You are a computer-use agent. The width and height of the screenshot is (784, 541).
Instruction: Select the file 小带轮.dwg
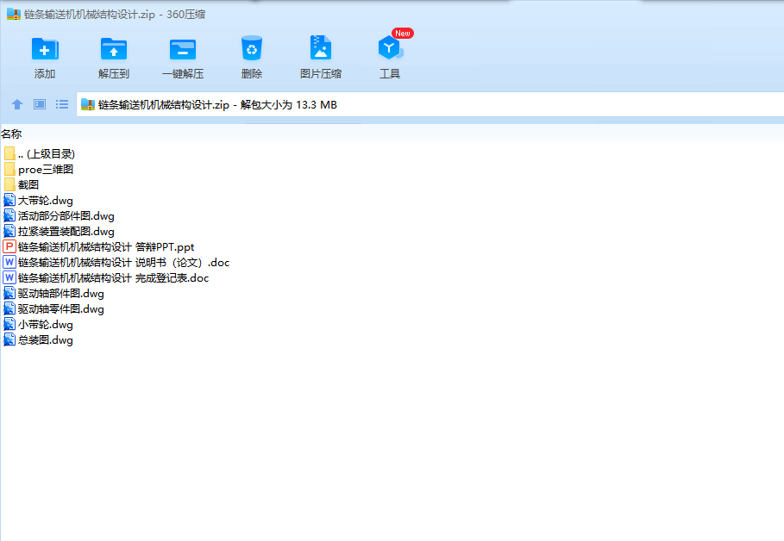tap(39, 324)
